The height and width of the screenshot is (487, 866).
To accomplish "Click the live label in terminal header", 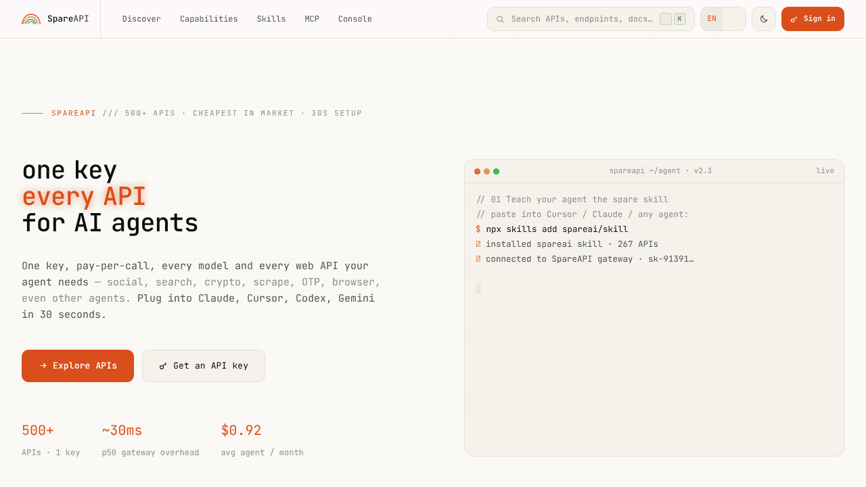I will 825,171.
